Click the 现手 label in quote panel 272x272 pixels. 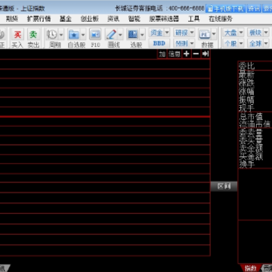coord(246,108)
